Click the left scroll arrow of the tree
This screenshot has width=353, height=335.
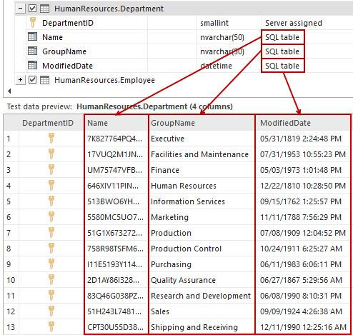9,91
